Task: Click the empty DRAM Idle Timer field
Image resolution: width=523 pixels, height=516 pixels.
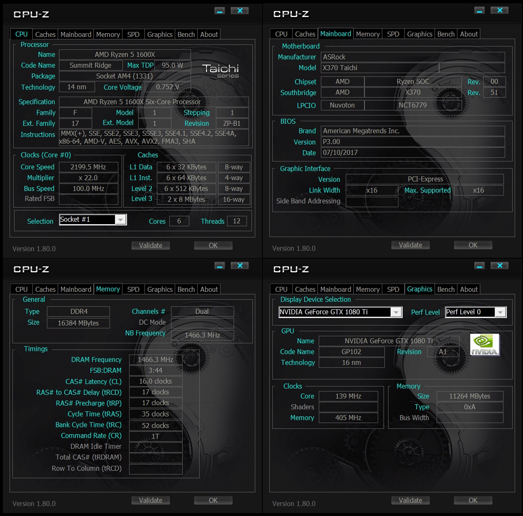Action: (x=156, y=447)
